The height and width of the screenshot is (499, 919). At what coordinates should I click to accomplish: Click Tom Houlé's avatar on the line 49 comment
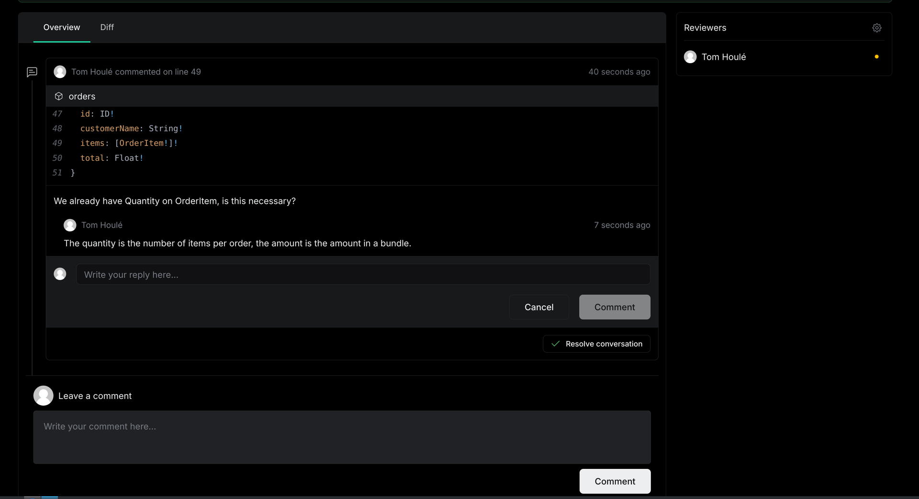[60, 72]
